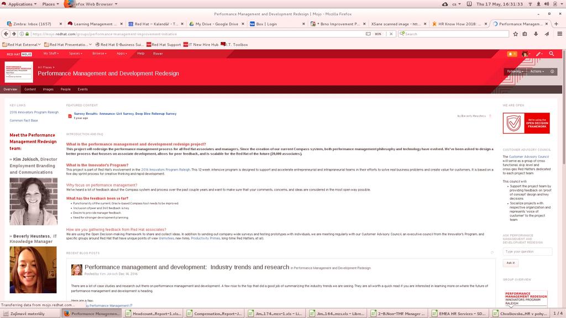The height and width of the screenshot is (318, 566).
Task: Open Survey Results Announce-List Survey link
Action: (125, 114)
